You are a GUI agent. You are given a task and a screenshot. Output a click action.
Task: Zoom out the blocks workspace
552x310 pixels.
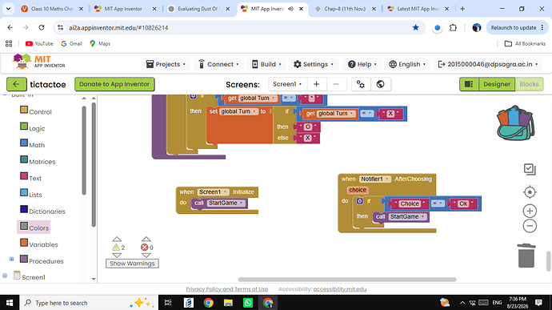click(x=530, y=226)
